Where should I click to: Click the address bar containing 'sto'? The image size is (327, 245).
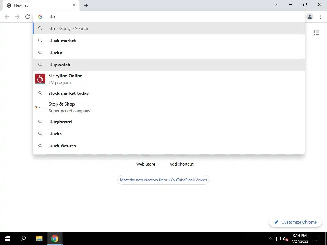click(x=169, y=17)
